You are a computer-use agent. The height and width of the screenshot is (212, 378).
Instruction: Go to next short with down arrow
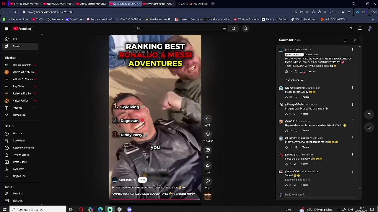click(x=369, y=127)
